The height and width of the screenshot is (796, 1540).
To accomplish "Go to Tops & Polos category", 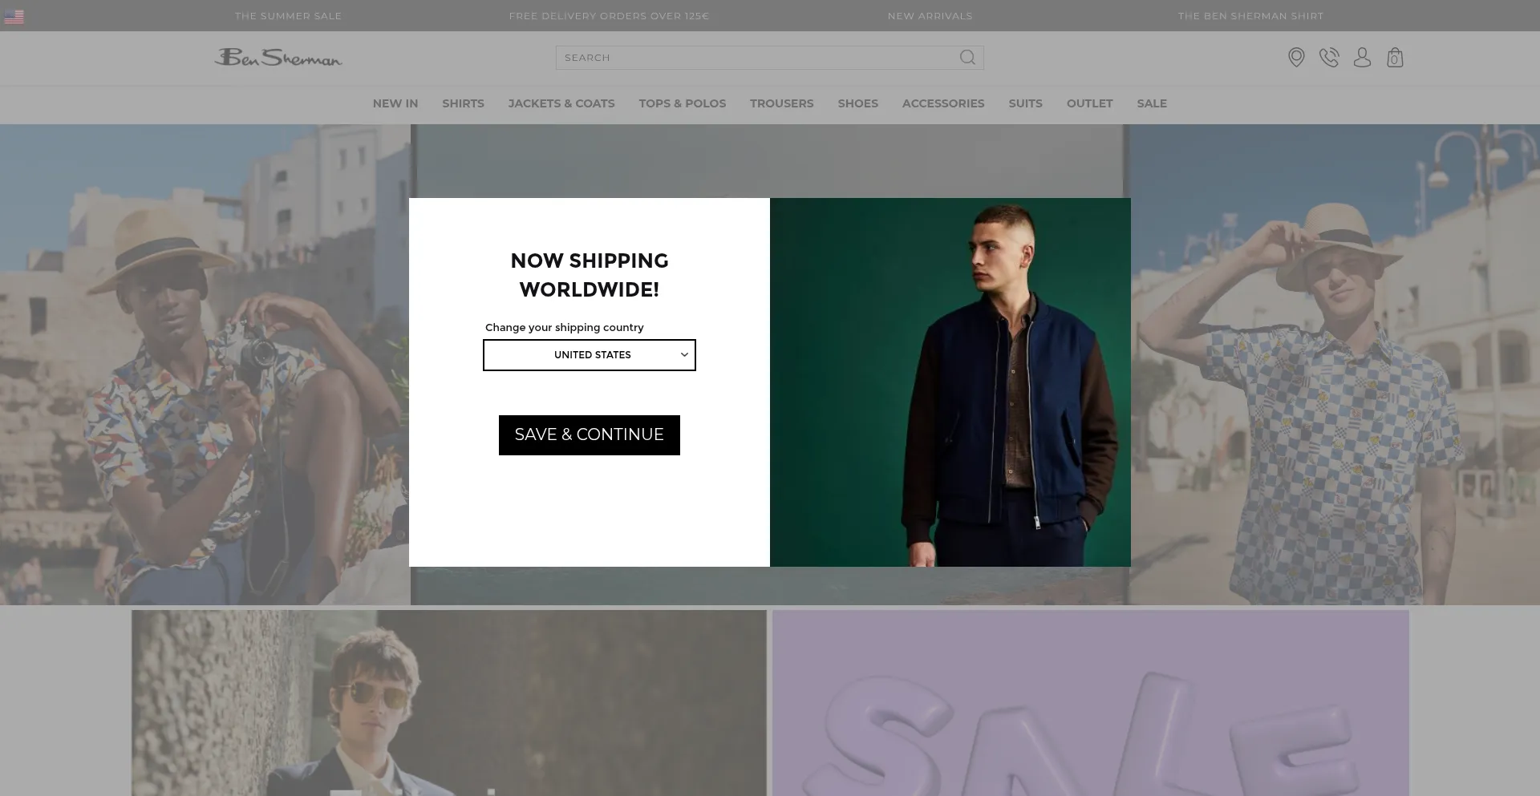I will click(682, 103).
